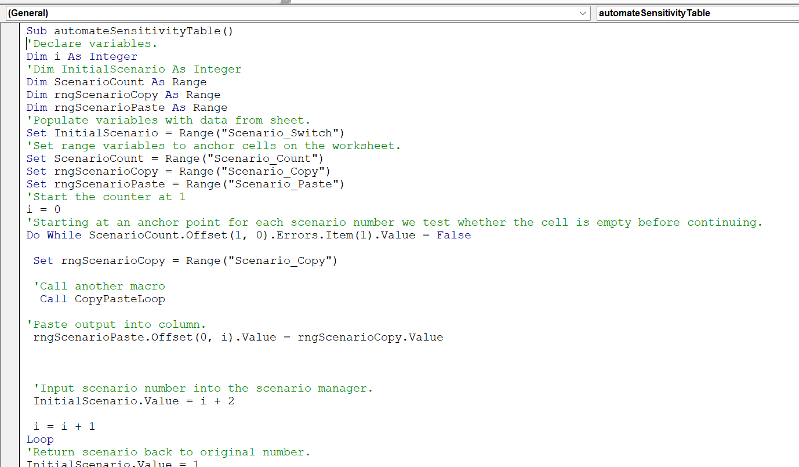Click the automateSensitivityTable procedure combo box
The height and width of the screenshot is (467, 799).
click(696, 13)
